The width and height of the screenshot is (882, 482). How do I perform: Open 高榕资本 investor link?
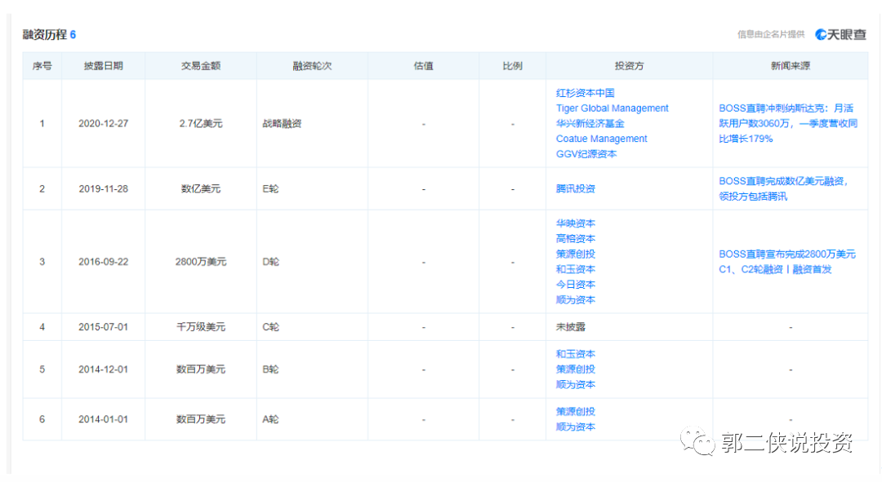(576, 239)
